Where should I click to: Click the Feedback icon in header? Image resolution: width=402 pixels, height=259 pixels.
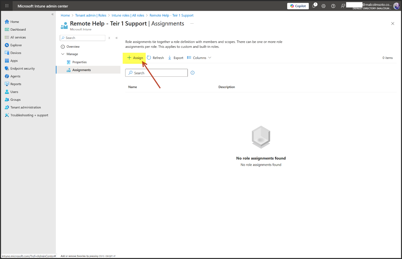tap(343, 6)
